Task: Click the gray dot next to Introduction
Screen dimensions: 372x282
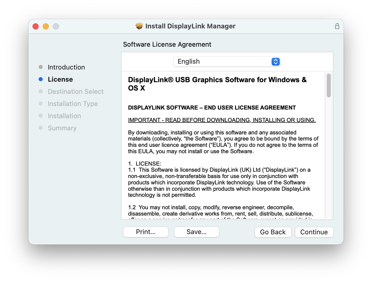Action: click(41, 67)
